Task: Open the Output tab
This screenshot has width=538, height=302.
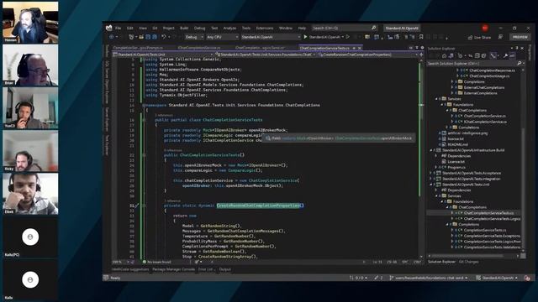Action: click(x=225, y=269)
